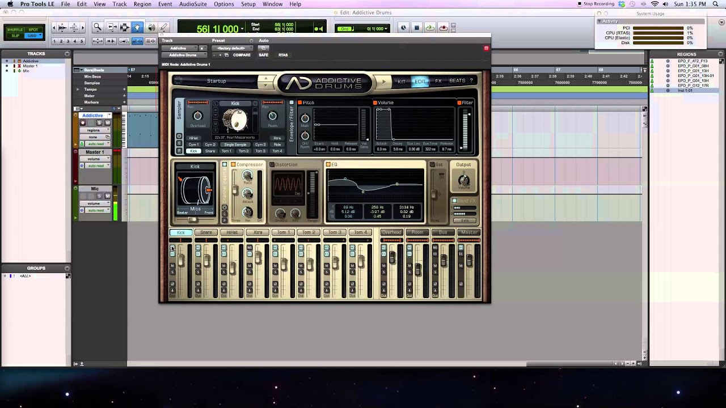Toggle the Sat enable box

coord(432,165)
